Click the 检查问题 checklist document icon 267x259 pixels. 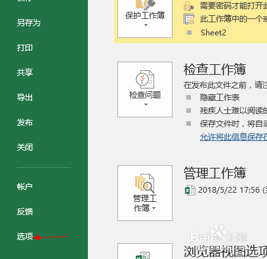tap(145, 79)
